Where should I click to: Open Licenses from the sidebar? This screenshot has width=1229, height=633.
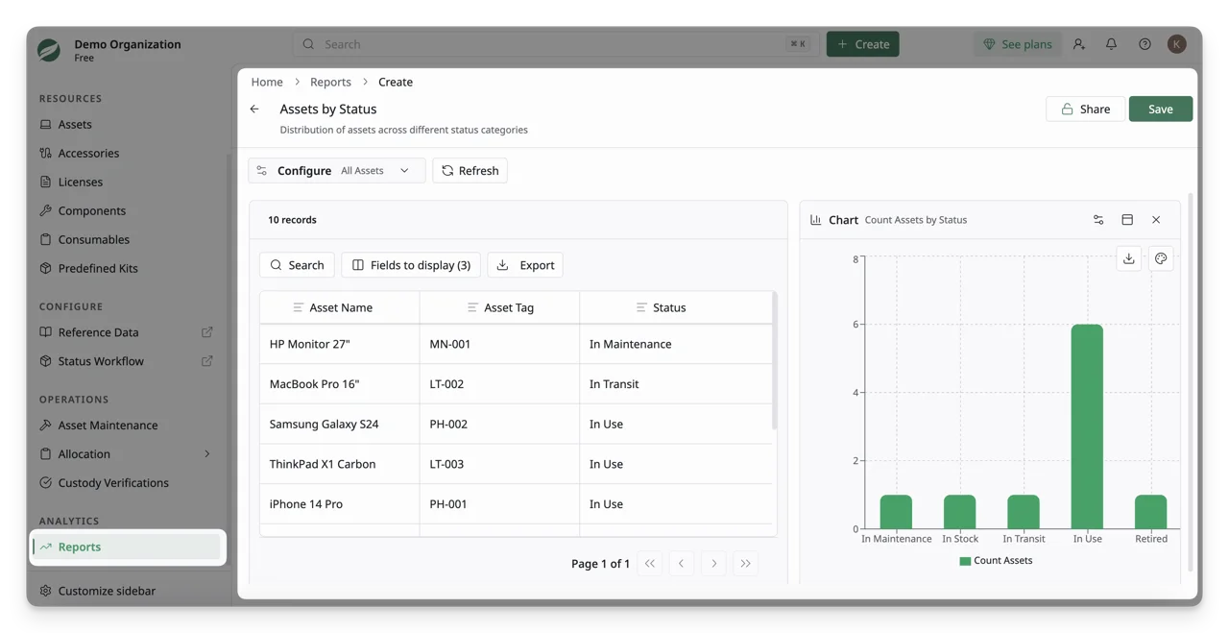(x=80, y=182)
